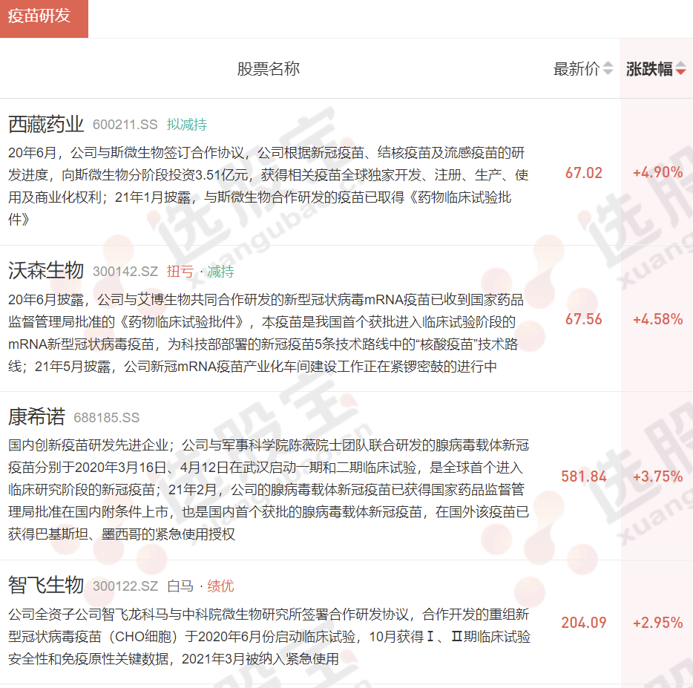Select the 疫苗研发 tab

(x=44, y=19)
